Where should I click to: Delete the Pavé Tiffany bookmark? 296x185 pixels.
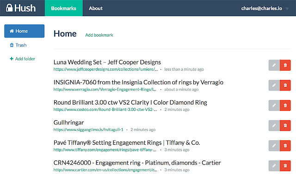pyautogui.click(x=285, y=146)
